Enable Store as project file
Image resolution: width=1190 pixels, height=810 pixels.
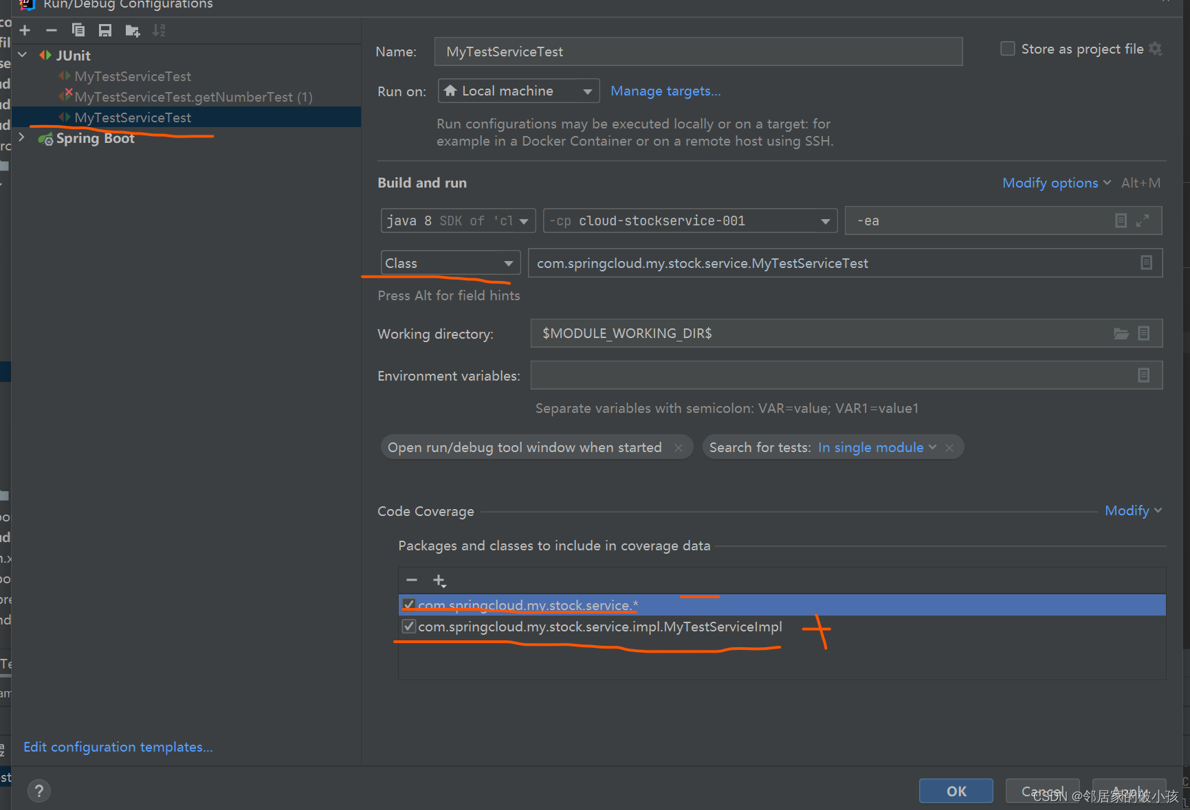1007,48
